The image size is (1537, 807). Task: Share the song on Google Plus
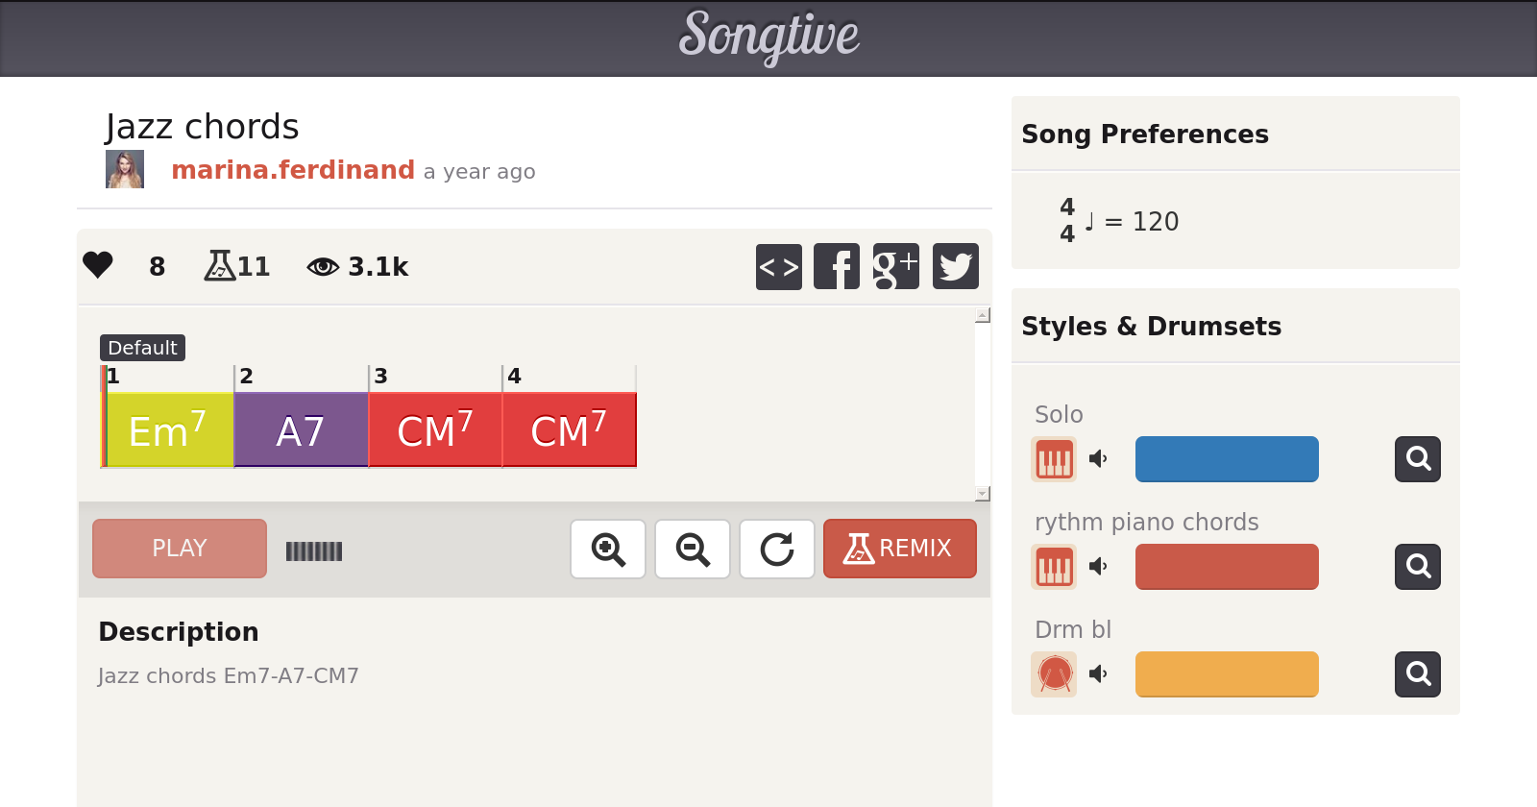[895, 266]
